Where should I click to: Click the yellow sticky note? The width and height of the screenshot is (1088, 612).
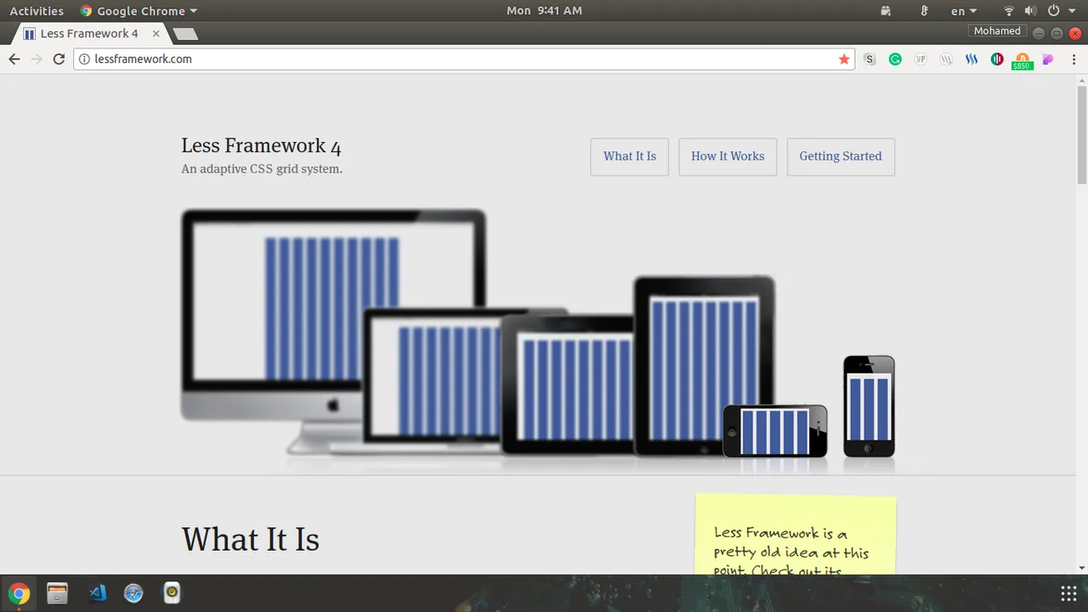pos(796,535)
